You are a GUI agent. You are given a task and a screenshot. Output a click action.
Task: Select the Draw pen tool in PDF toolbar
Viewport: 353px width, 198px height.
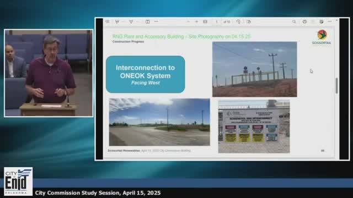click(117, 21)
